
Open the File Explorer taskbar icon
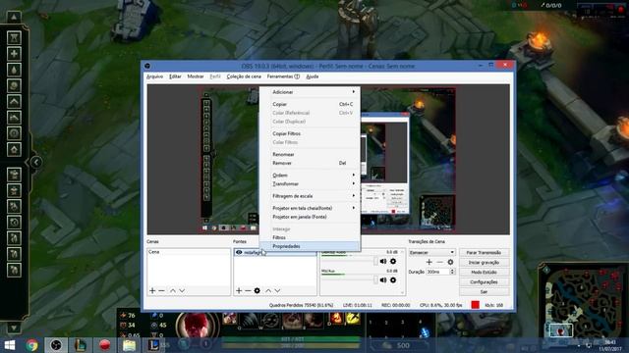[x=129, y=345]
